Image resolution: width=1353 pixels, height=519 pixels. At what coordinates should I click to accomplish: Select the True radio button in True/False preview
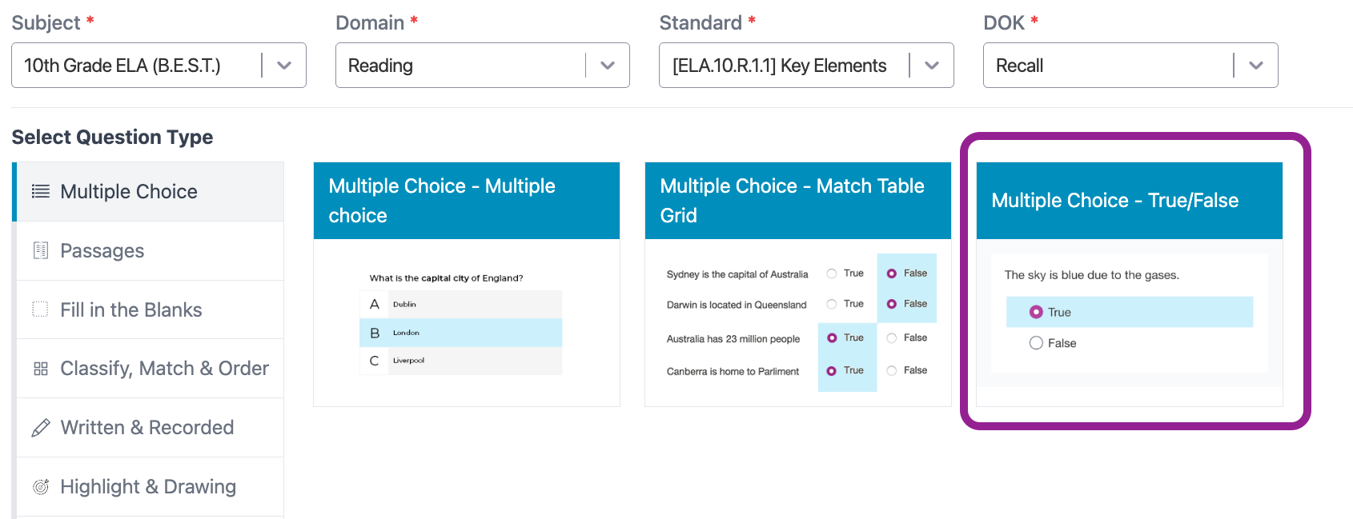[x=1036, y=312]
